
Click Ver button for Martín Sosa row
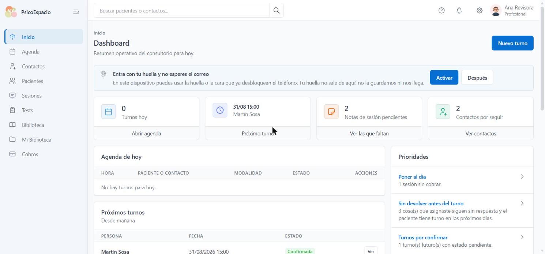pos(371,251)
